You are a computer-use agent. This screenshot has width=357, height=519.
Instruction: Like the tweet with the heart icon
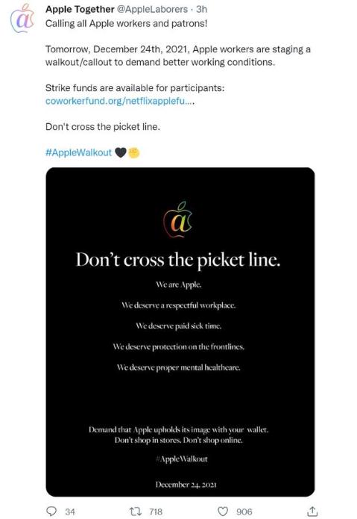click(x=223, y=511)
